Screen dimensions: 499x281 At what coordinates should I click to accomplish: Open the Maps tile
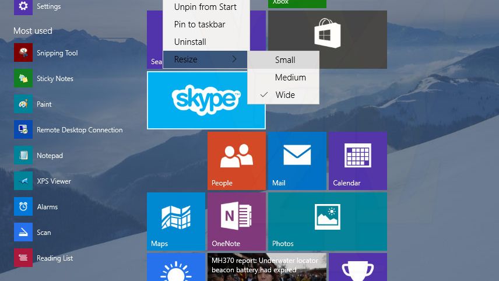176,222
